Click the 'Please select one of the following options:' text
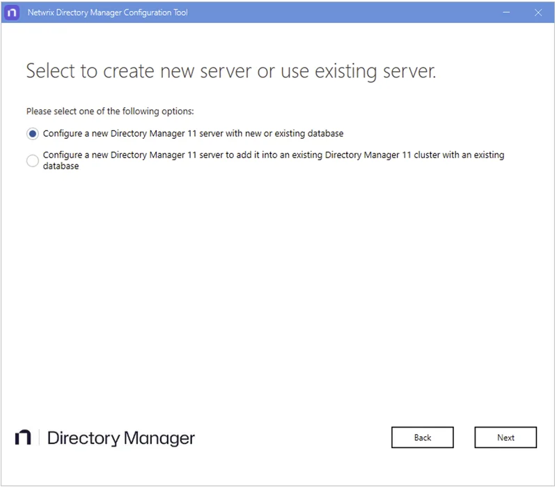 click(x=110, y=111)
